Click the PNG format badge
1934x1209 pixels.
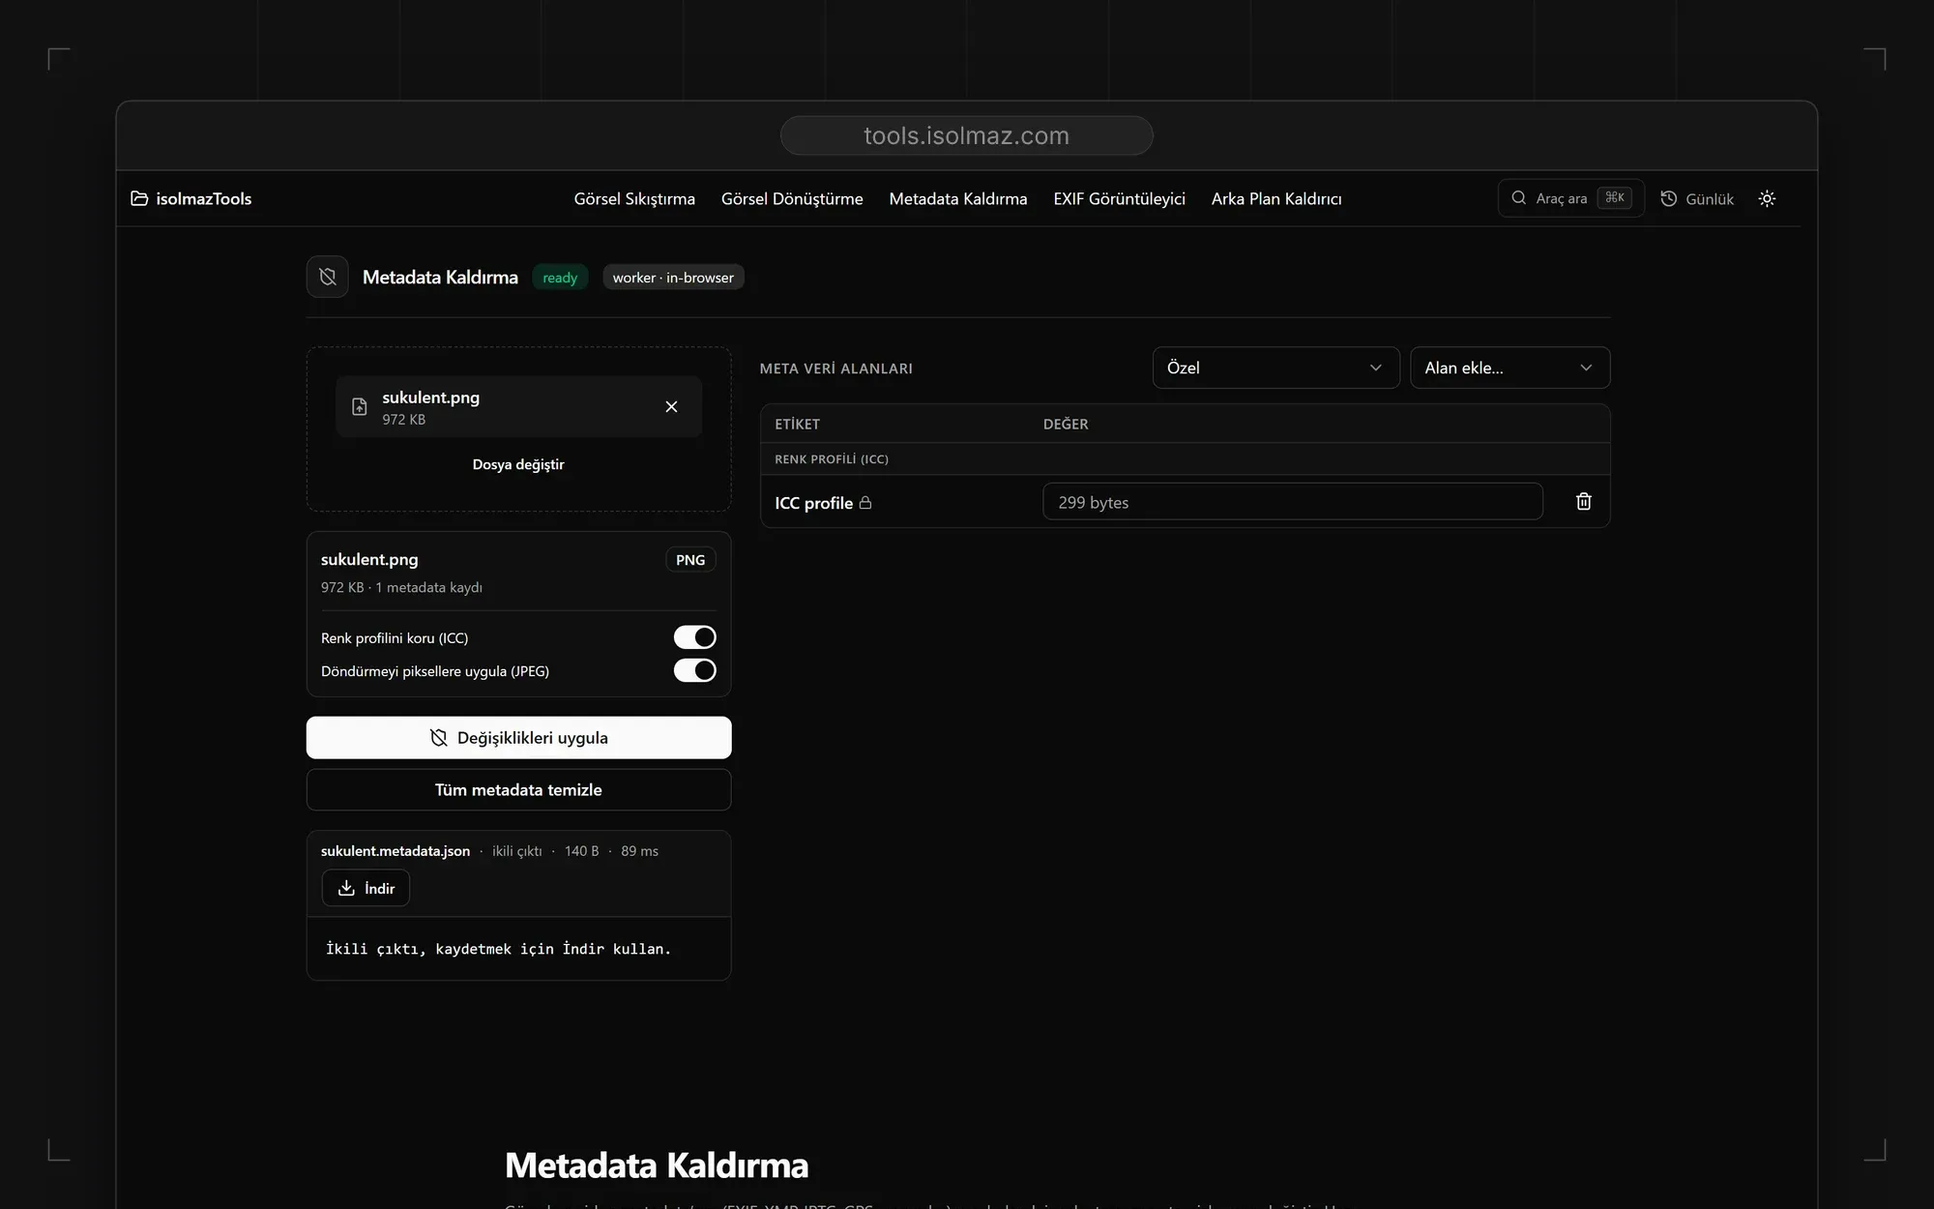click(690, 560)
